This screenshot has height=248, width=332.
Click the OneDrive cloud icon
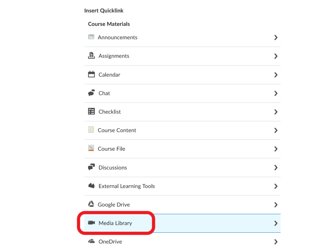pyautogui.click(x=91, y=241)
